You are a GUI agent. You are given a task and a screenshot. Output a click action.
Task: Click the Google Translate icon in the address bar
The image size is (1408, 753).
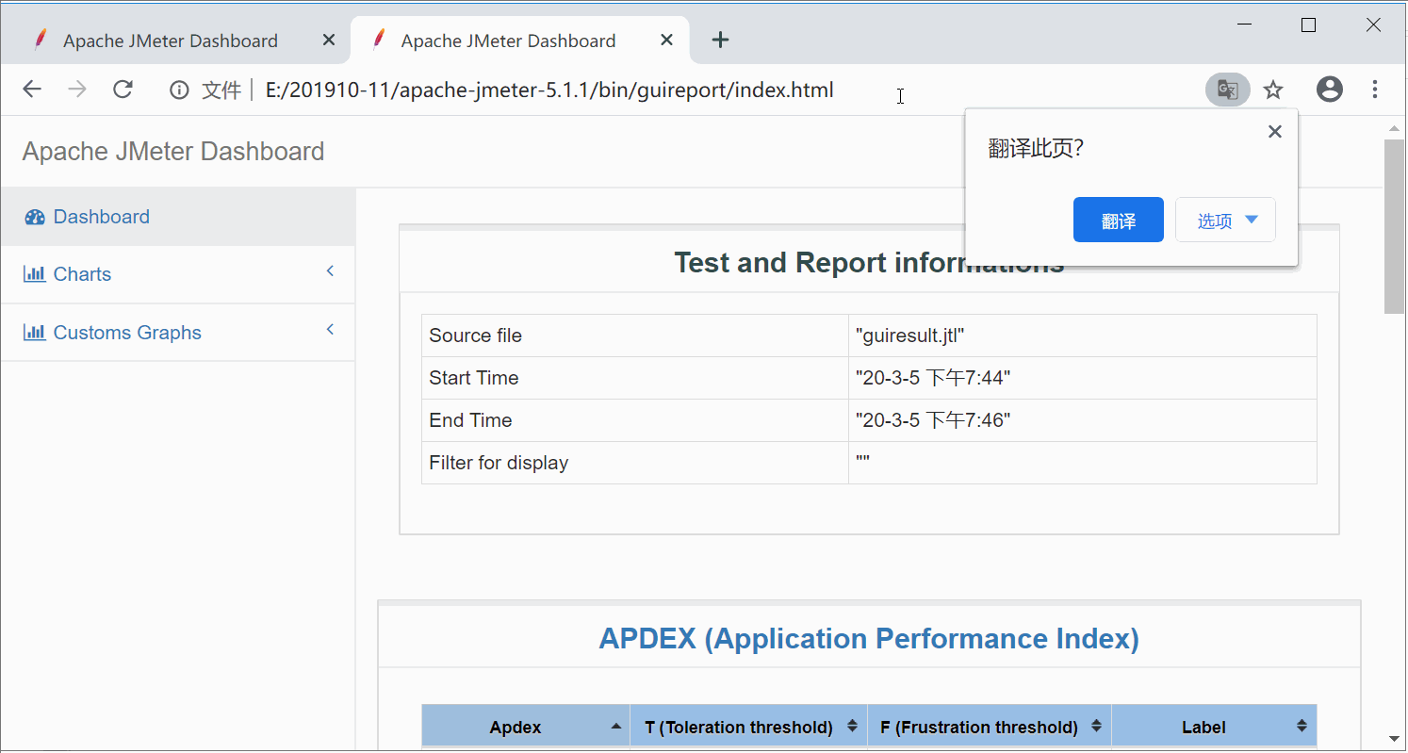click(x=1227, y=90)
